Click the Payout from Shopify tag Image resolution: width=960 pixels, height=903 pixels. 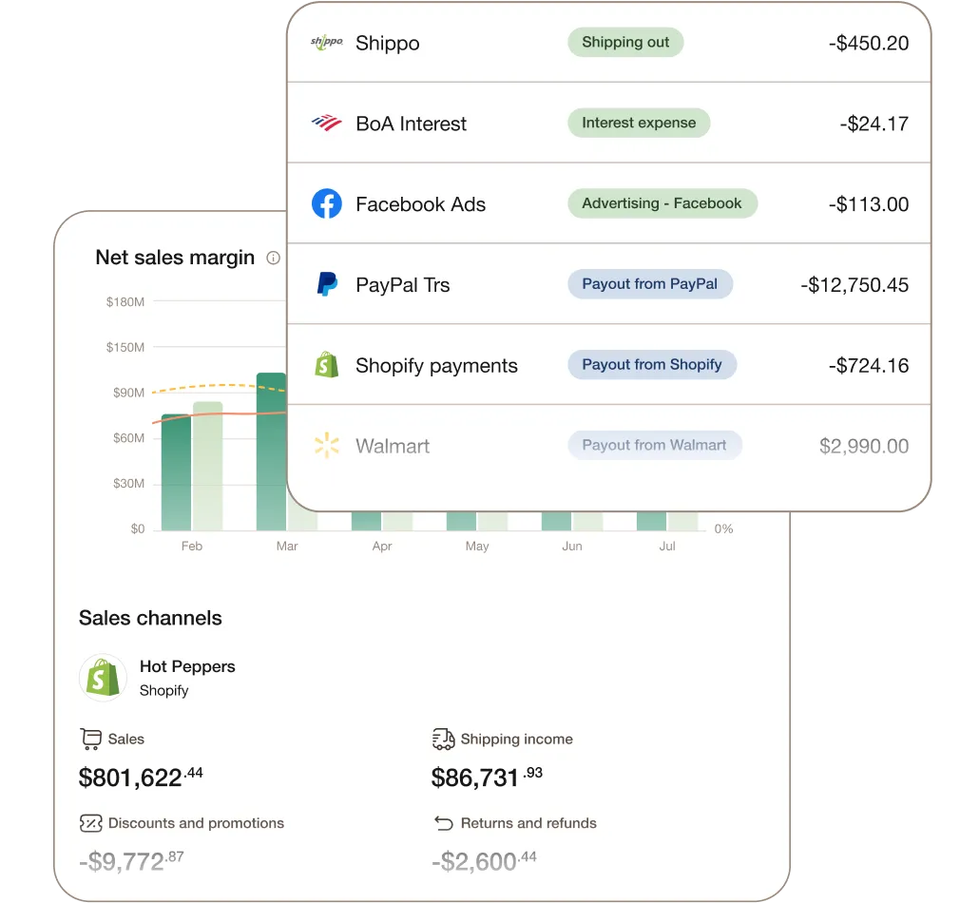click(652, 365)
